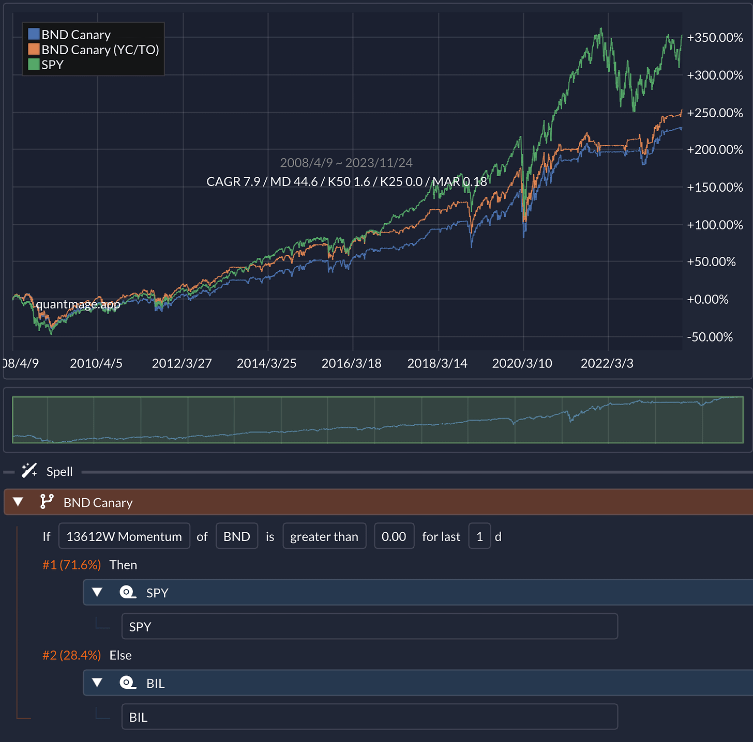Edit the for last 1 day field
753x742 pixels.
point(479,536)
